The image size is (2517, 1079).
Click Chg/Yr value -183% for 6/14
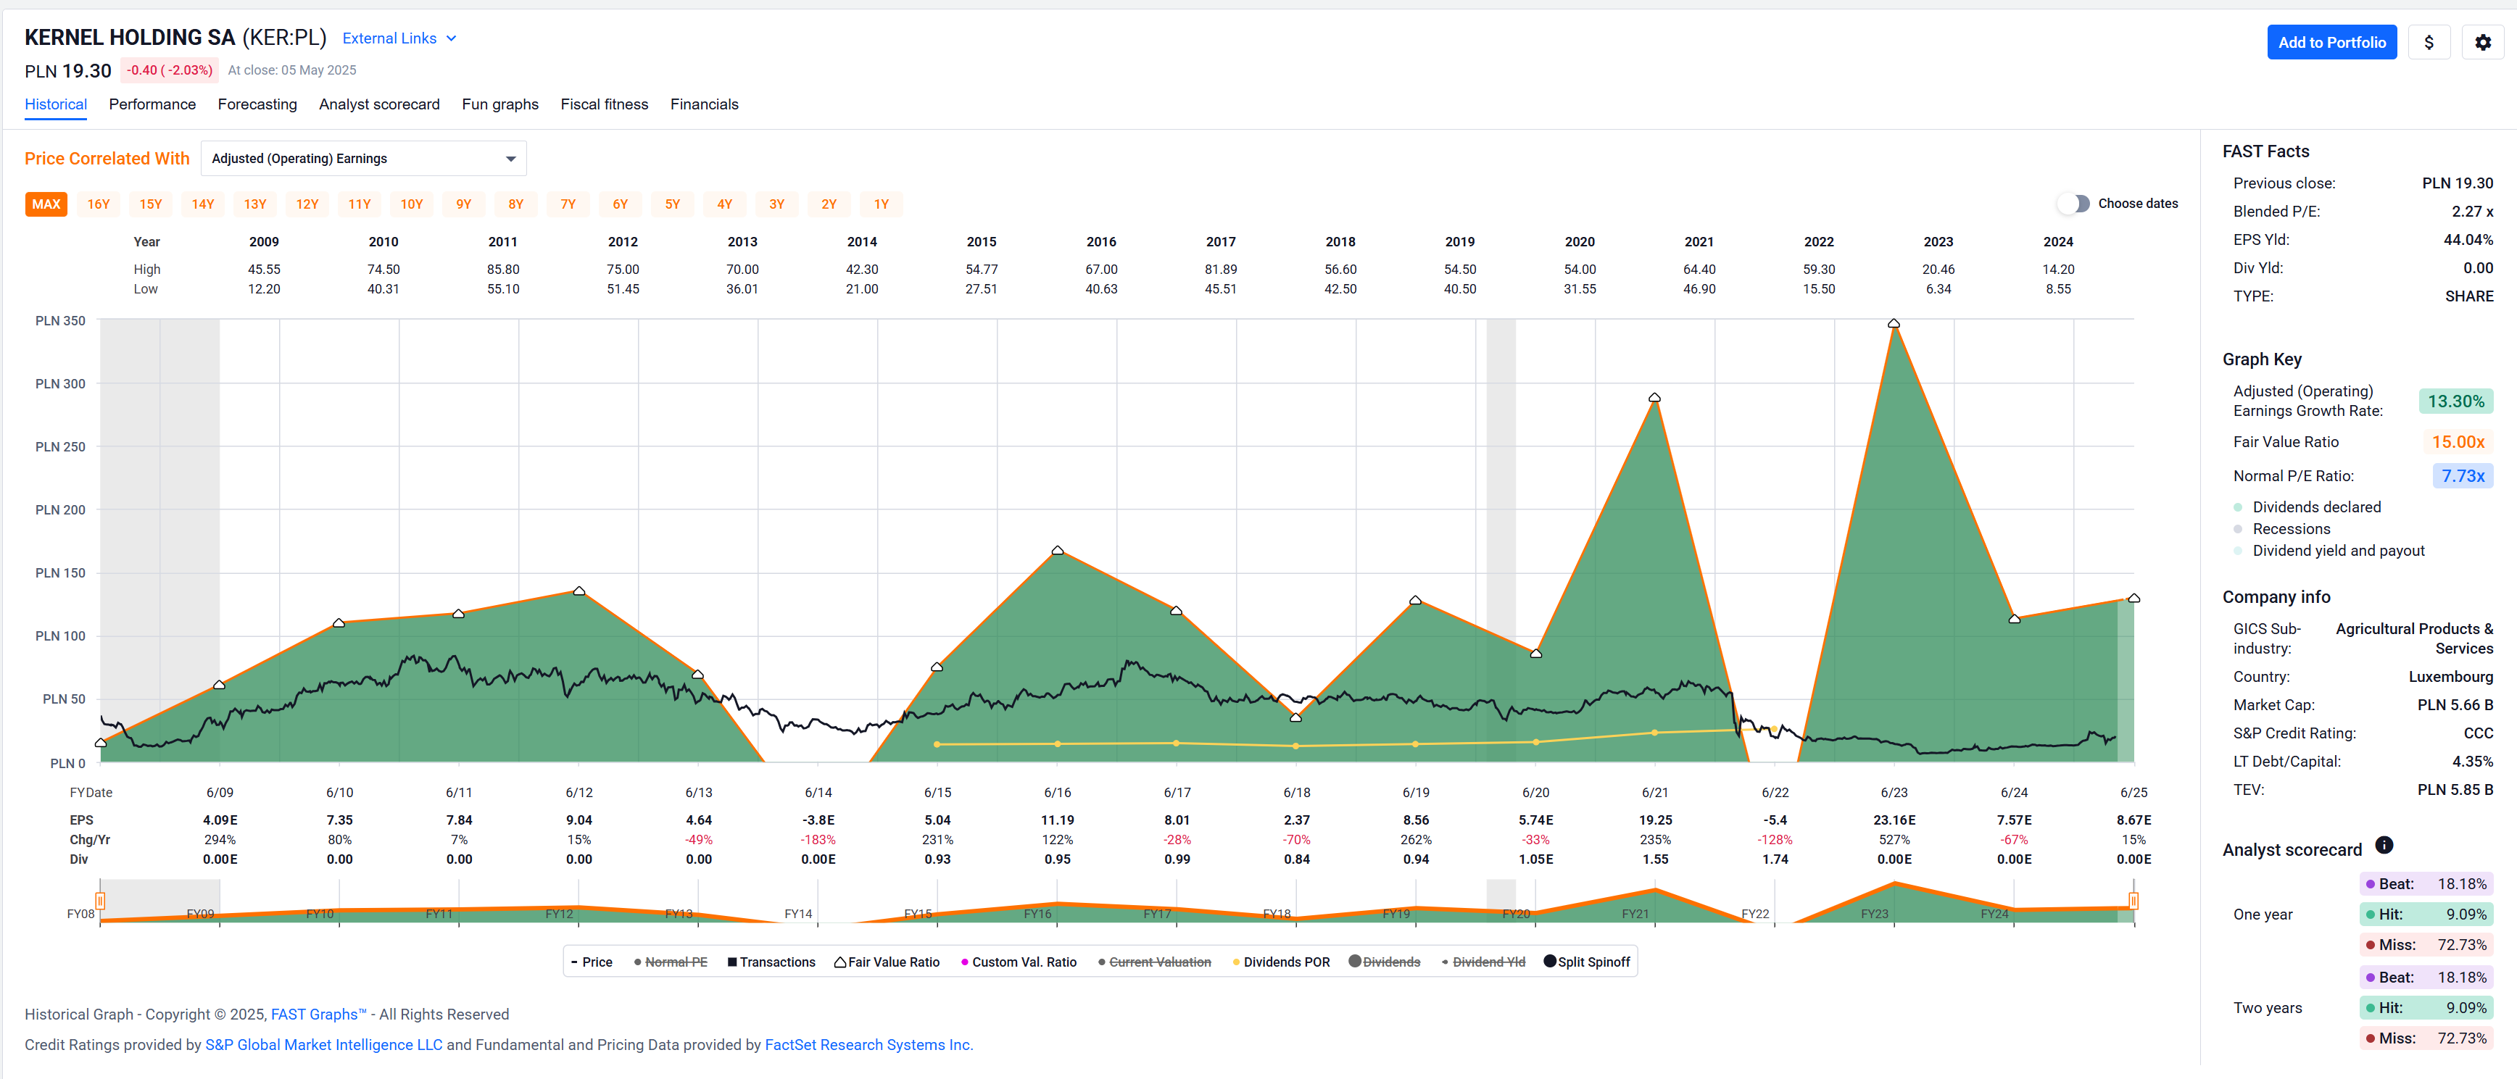tap(818, 840)
